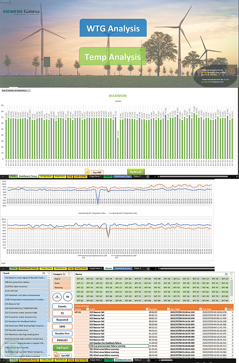
Task: Add new sheet next to Data_2 under Maximum chart
Action: click(148, 176)
